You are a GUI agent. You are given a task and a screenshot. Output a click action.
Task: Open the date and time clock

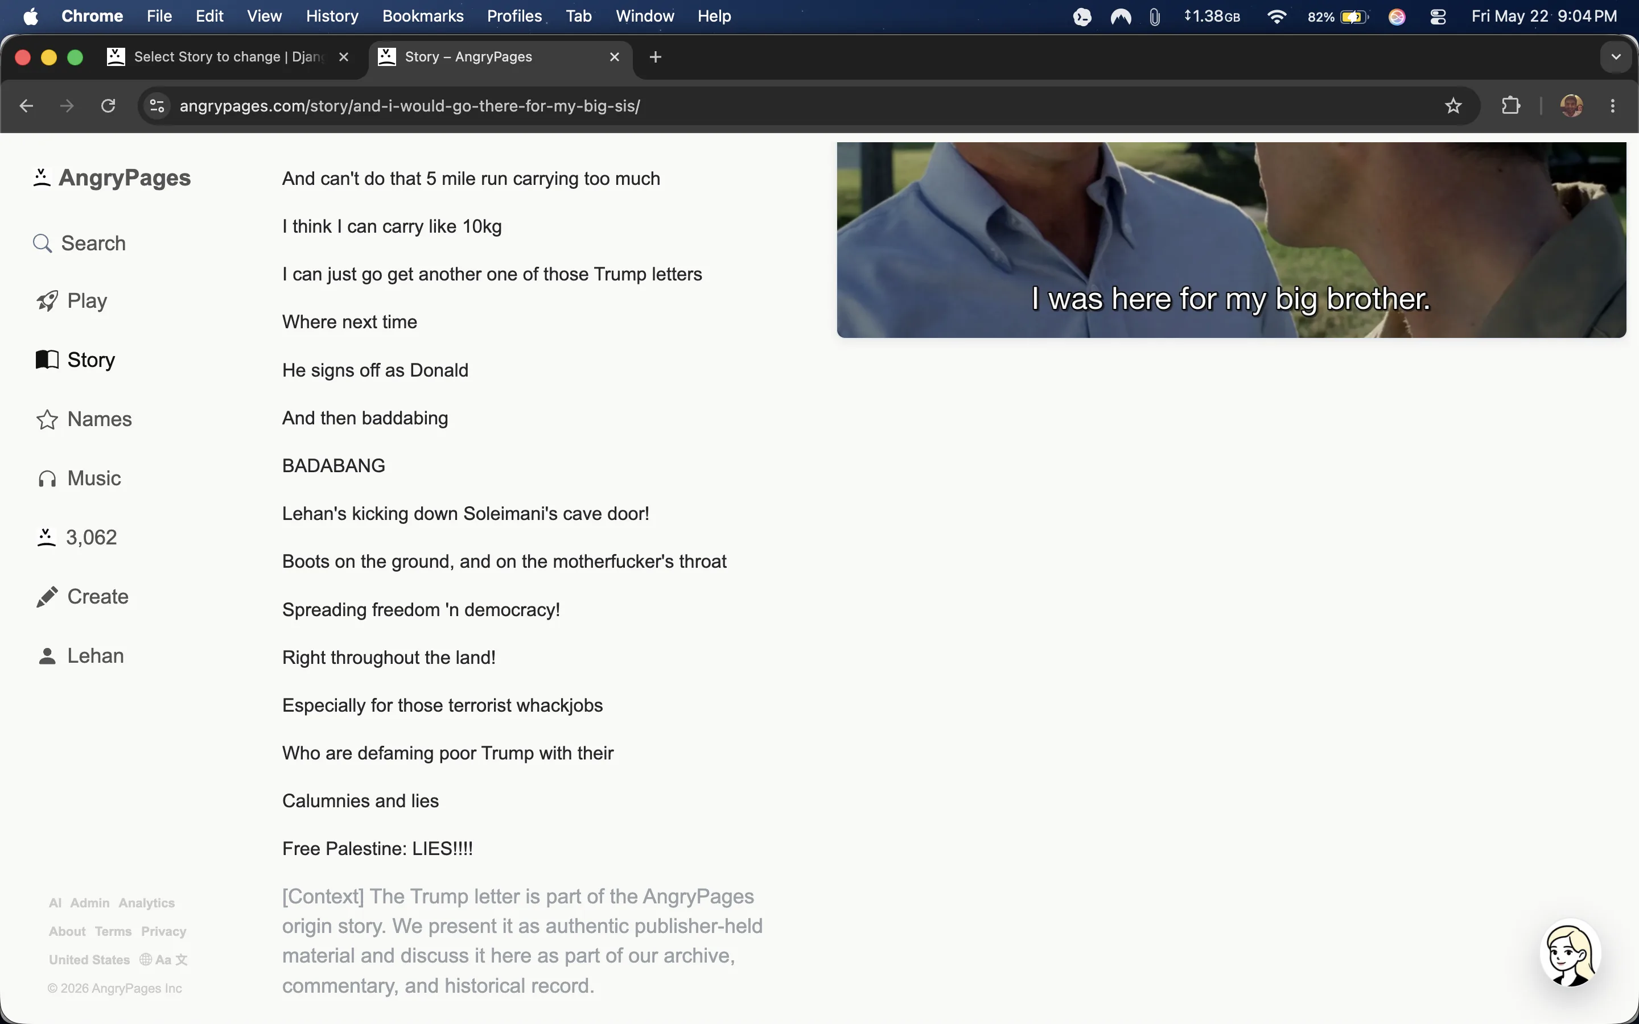[x=1543, y=16]
